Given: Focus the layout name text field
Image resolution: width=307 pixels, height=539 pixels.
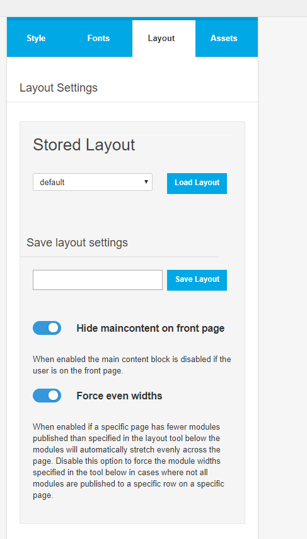Looking at the screenshot, I should (x=98, y=280).
